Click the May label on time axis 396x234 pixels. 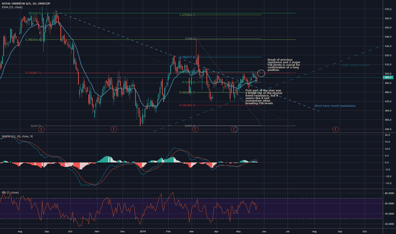tap(238, 231)
